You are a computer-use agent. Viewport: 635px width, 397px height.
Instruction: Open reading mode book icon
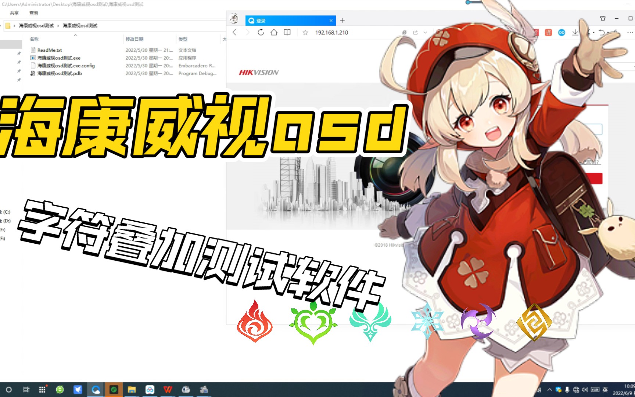click(287, 32)
